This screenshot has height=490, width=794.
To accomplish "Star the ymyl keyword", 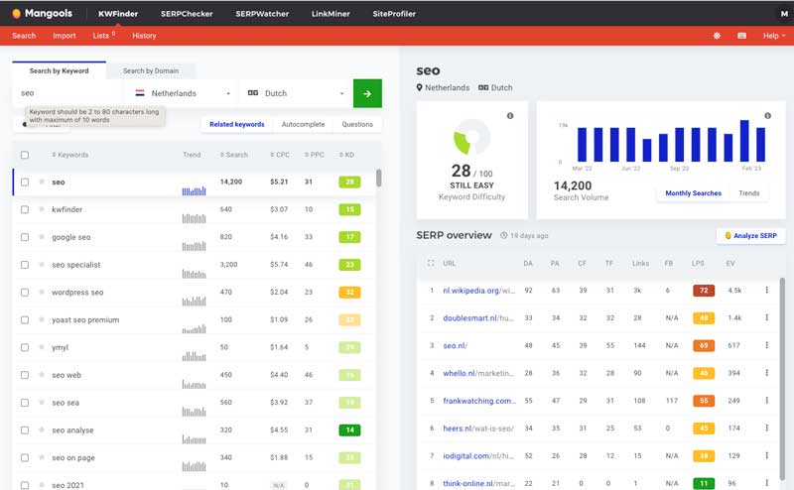I will 42,347.
